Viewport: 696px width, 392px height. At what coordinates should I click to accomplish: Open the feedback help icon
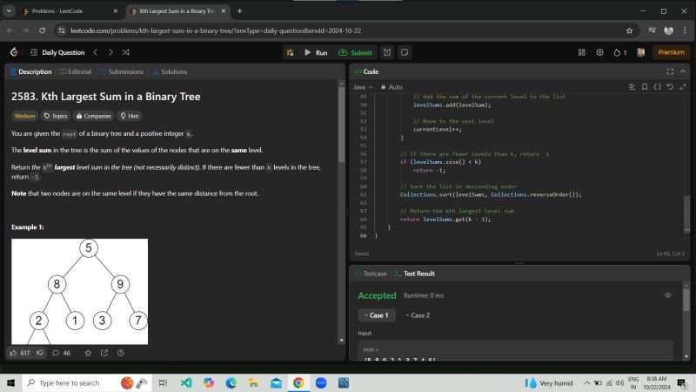click(121, 353)
